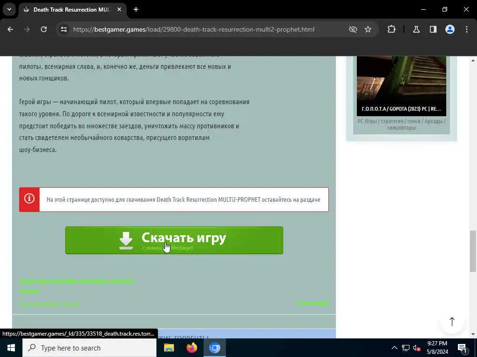The width and height of the screenshot is (477, 357).
Task: Click the scroll-to-top arrow button
Action: coord(452,322)
